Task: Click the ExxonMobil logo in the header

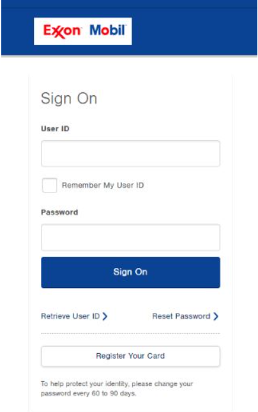Action: point(82,31)
